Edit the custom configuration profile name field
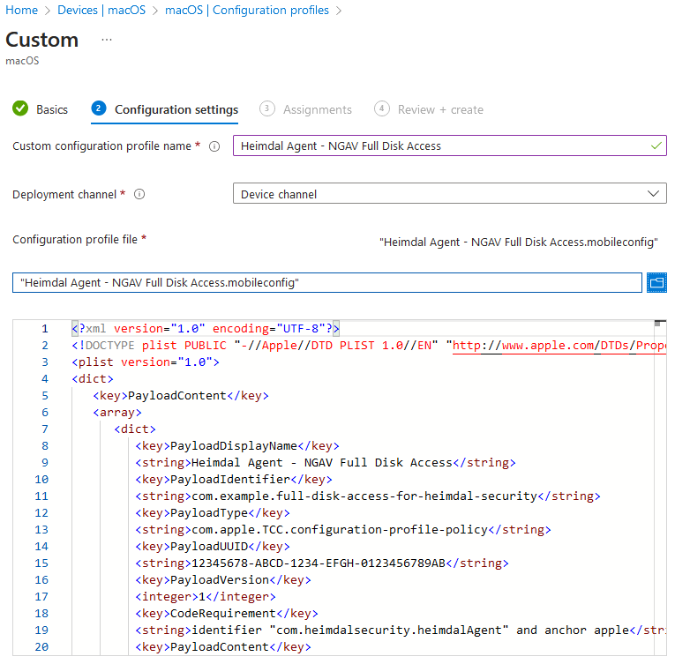Image resolution: width=675 pixels, height=664 pixels. (x=449, y=145)
